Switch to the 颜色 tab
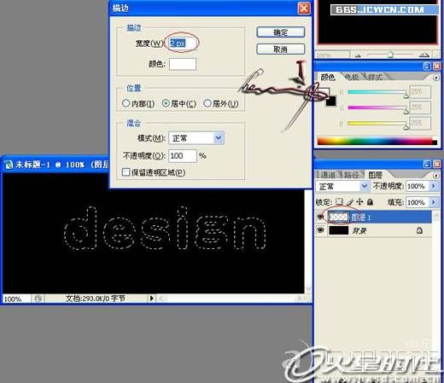Screen dimensions: 444x383 (x=328, y=77)
